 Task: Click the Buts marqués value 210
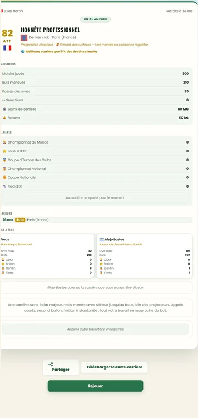186,82
